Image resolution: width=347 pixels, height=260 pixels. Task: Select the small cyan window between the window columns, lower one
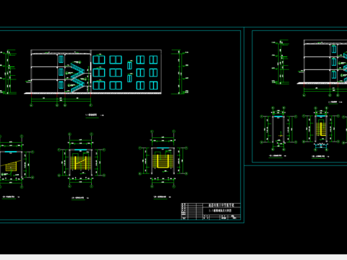tap(129, 78)
